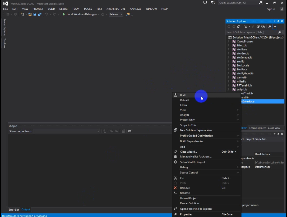Click the Open File folder icon
The height and width of the screenshot is (217, 287).
click(30, 14)
